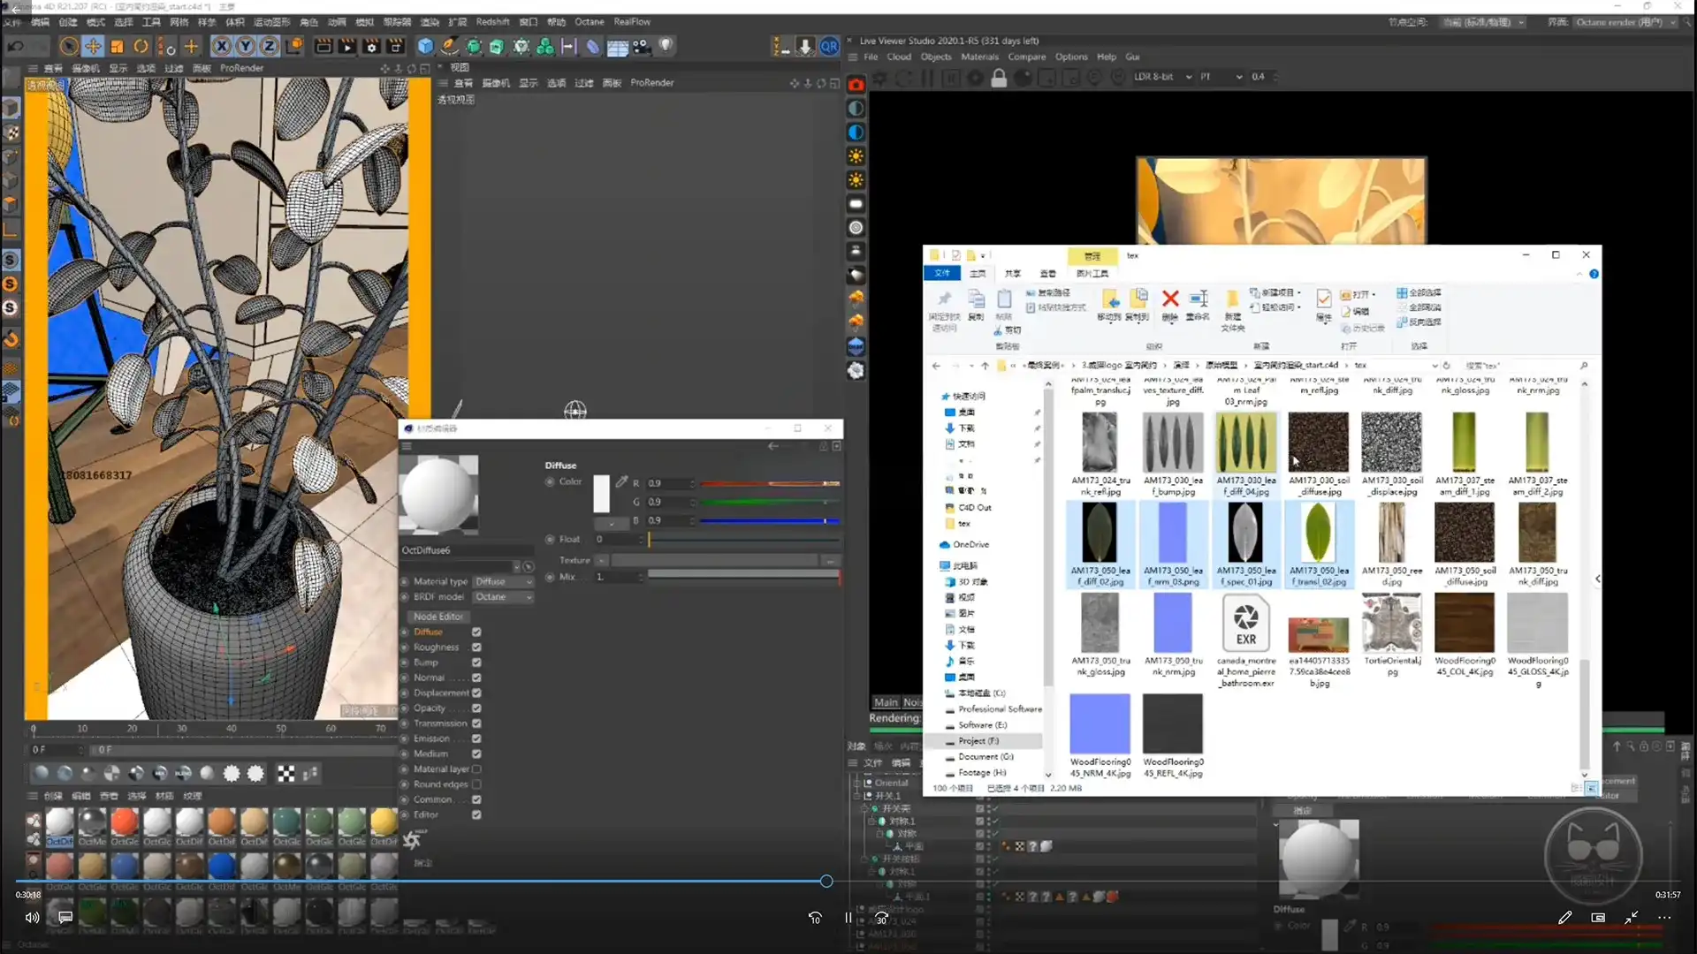Click the Cube primitive icon
1697x954 pixels.
[425, 46]
